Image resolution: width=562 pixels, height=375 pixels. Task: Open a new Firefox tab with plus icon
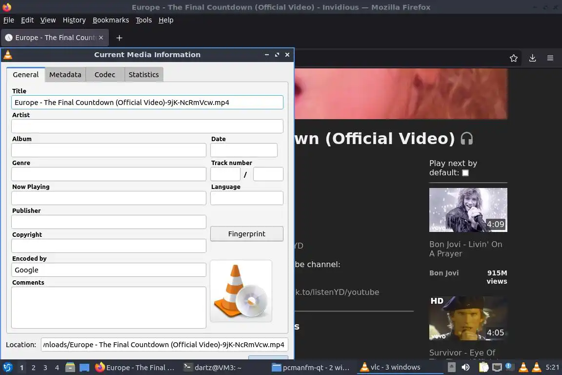point(120,38)
